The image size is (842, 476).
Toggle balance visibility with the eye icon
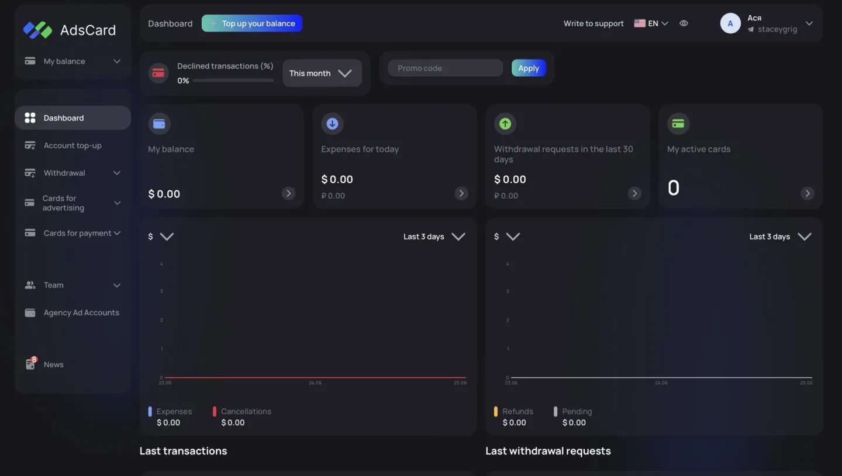pyautogui.click(x=684, y=23)
